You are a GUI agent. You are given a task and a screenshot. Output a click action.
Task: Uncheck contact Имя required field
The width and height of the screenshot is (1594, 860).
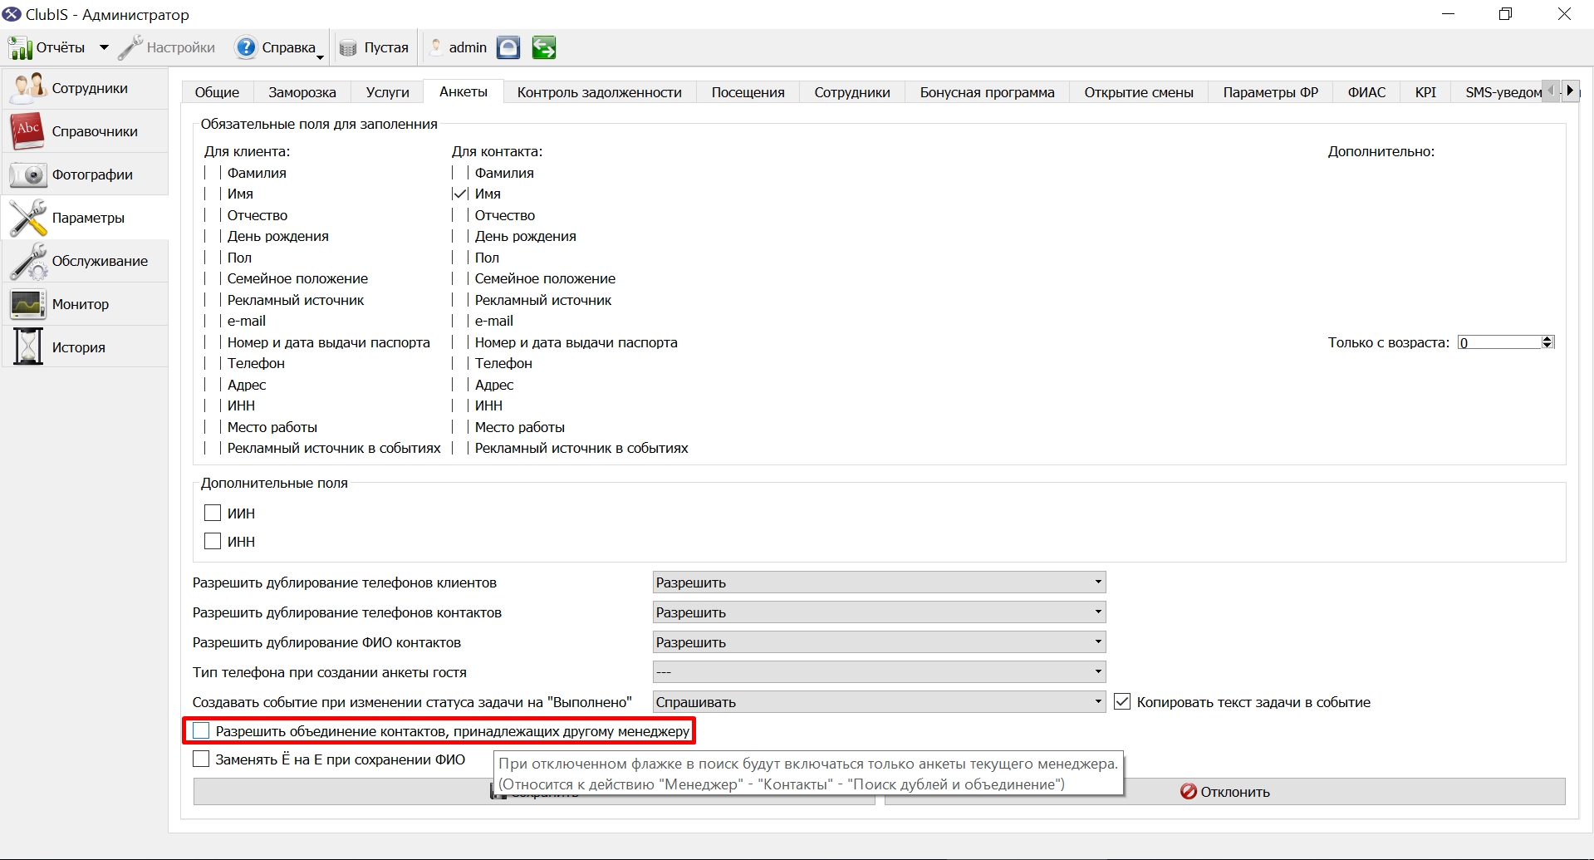click(x=460, y=194)
